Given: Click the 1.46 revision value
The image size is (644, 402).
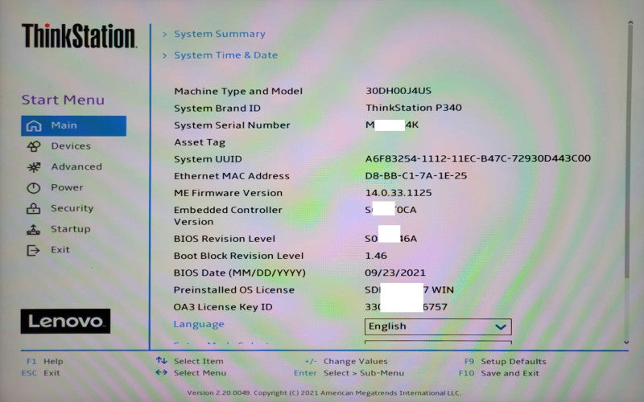Looking at the screenshot, I should (x=376, y=256).
